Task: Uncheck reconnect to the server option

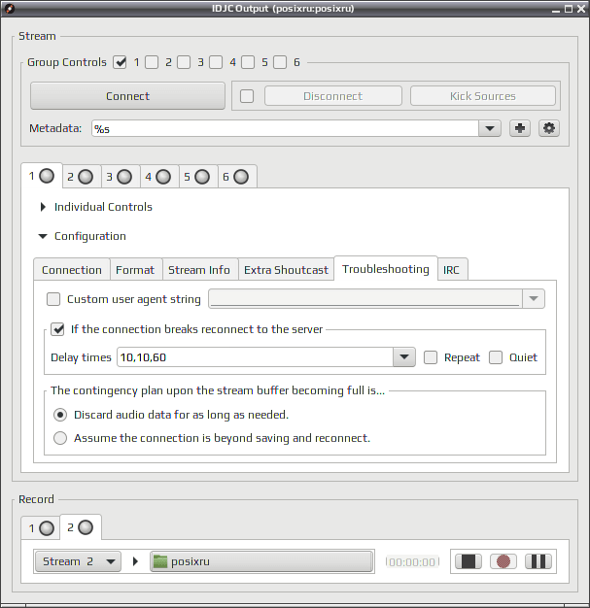Action: (57, 329)
